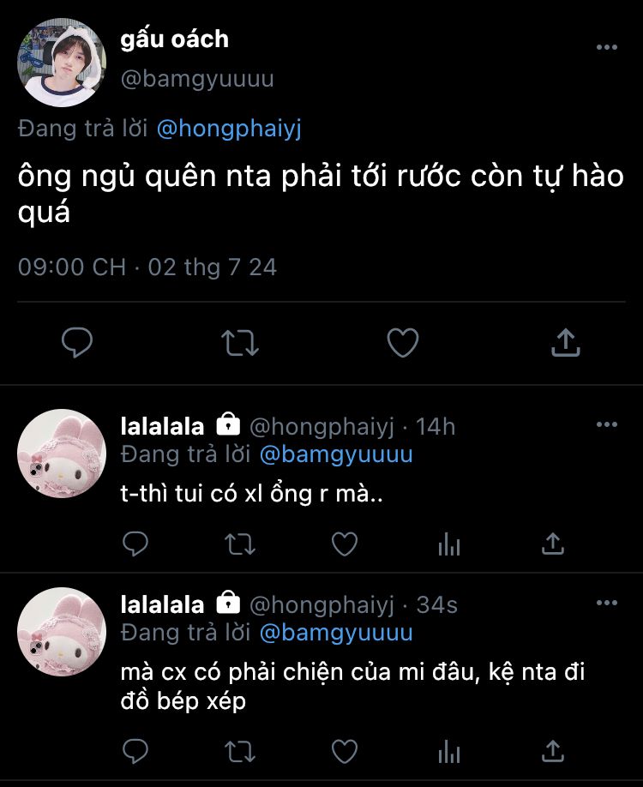Reply to the 34s lalalala tweet

click(x=135, y=751)
